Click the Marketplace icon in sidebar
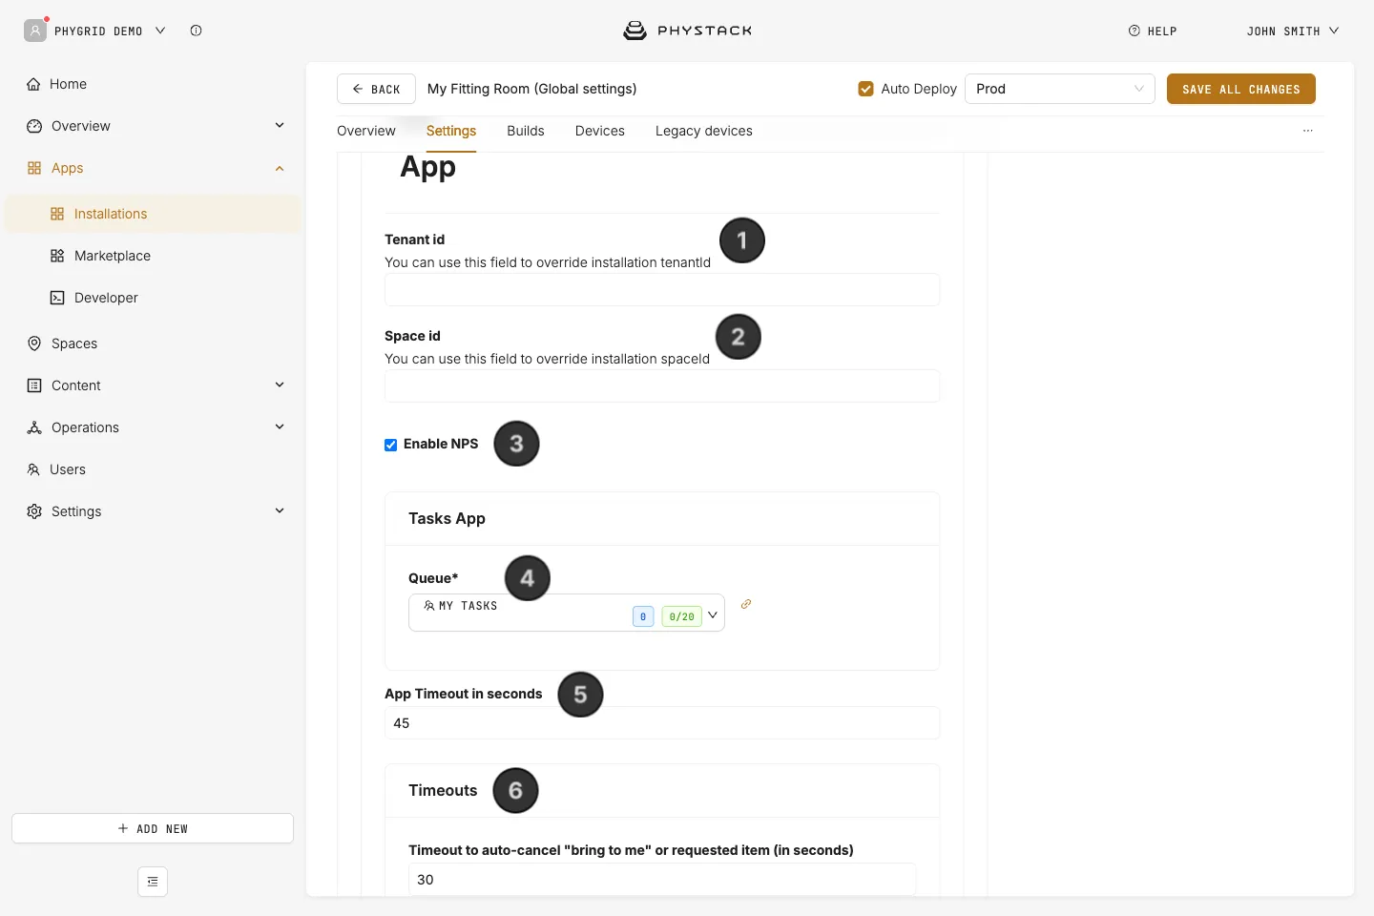This screenshot has height=916, width=1374. click(57, 256)
